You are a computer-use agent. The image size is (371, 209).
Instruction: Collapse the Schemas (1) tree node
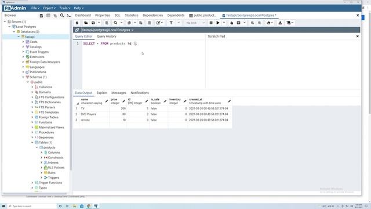pyautogui.click(x=23, y=77)
